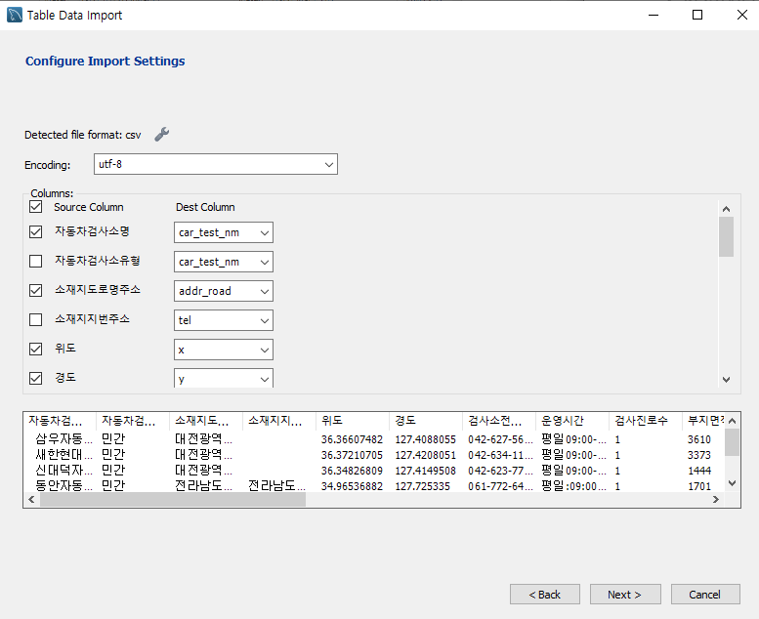
Task: Select preview cell 36.34826809
Action: click(352, 471)
